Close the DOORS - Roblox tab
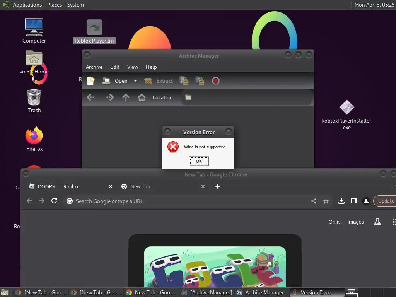This screenshot has height=297, width=396. tap(110, 186)
